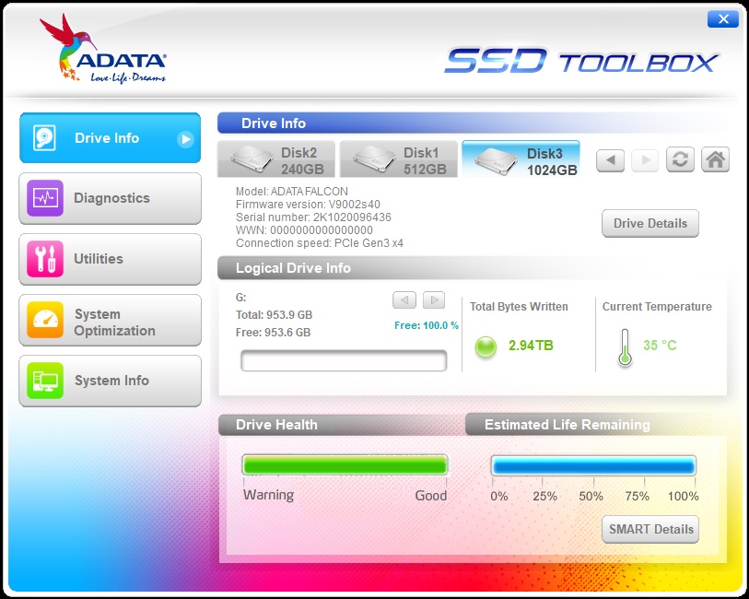Click 'Connection speed: PCIe Gen3 x4' text
This screenshot has width=749, height=599.
tap(320, 243)
